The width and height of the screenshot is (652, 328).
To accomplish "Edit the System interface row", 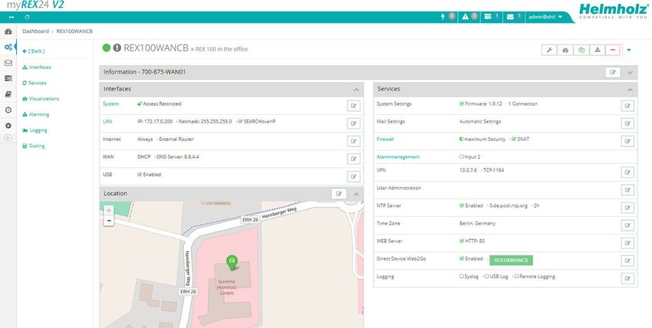I will click(x=354, y=106).
